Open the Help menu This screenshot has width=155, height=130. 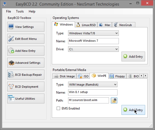(32, 11)
